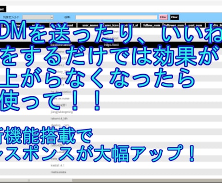
Task: Select the black tab at top left
Action: coord(3,9)
